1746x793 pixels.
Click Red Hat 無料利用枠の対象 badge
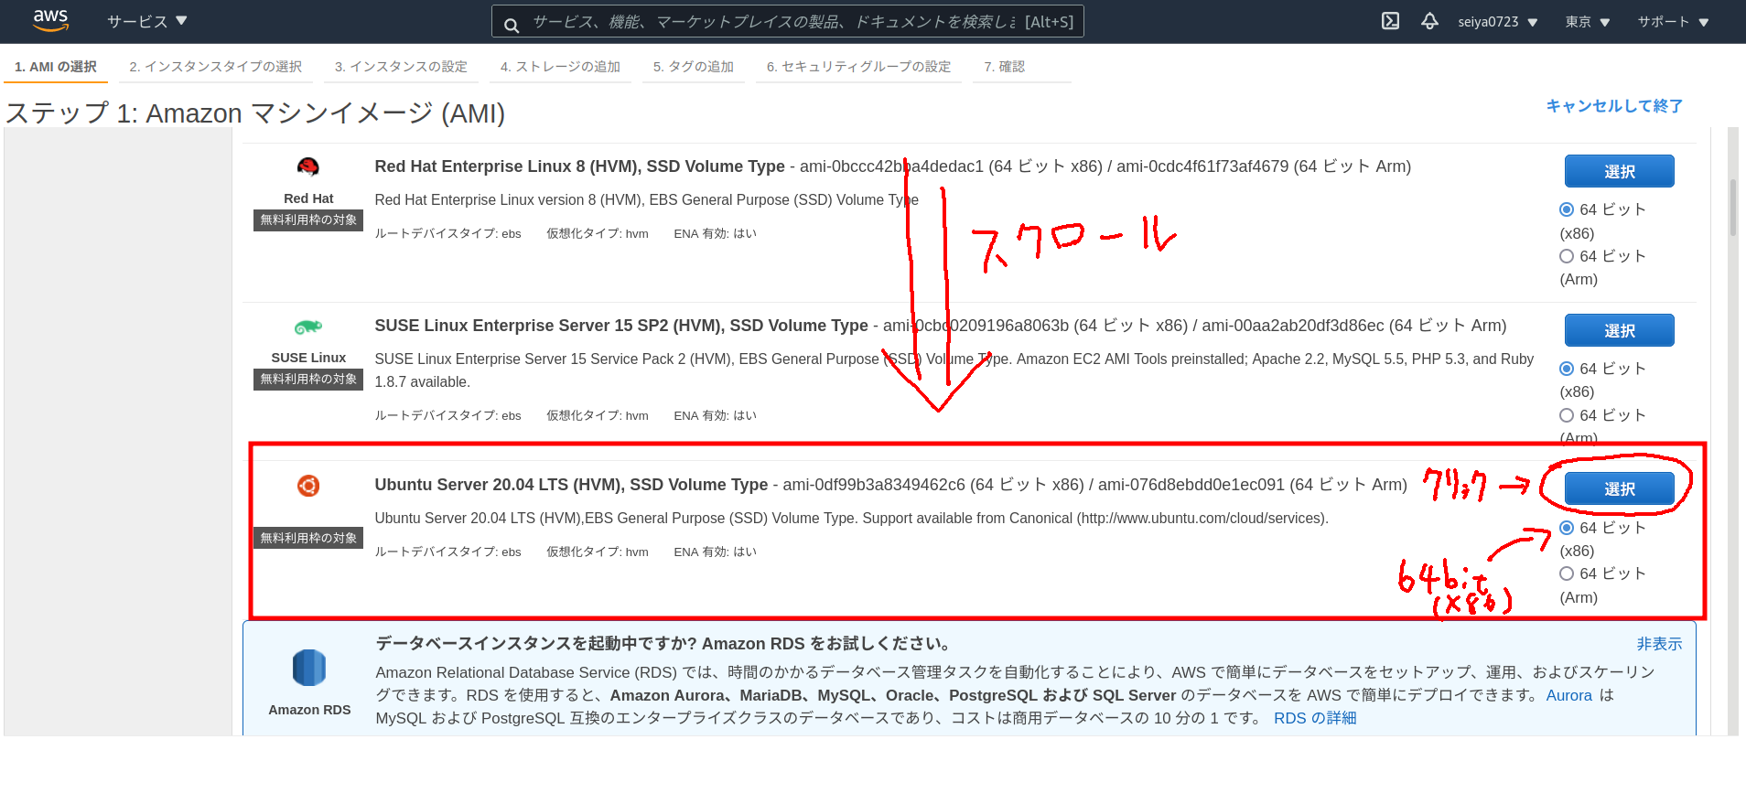pyautogui.click(x=308, y=220)
